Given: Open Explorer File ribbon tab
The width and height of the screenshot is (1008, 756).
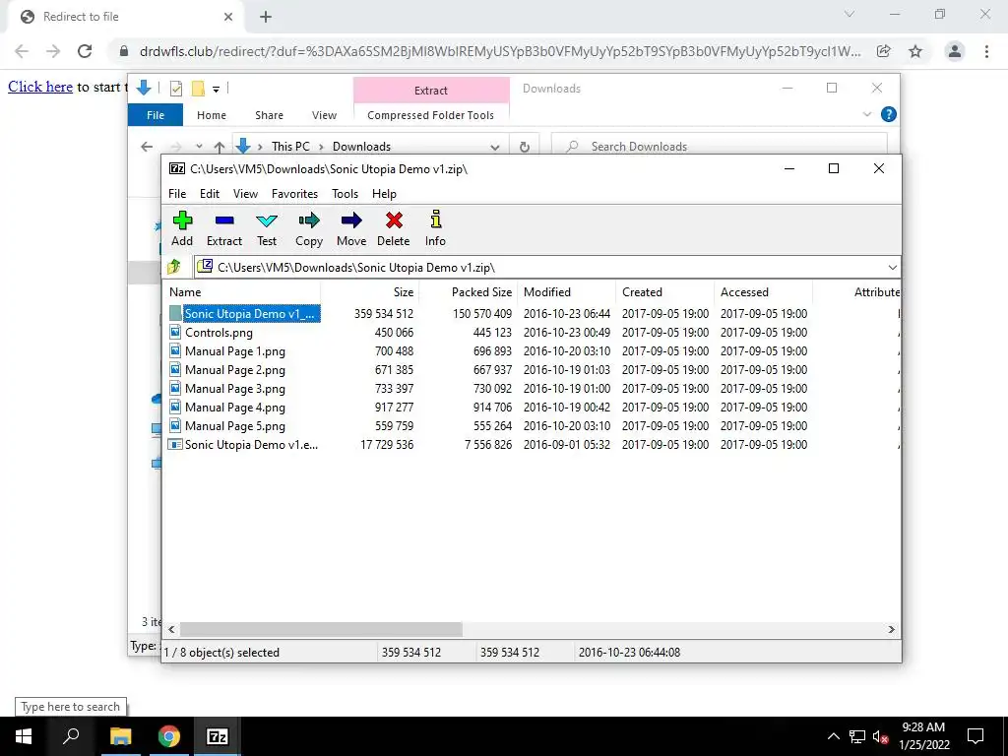Looking at the screenshot, I should [x=156, y=115].
